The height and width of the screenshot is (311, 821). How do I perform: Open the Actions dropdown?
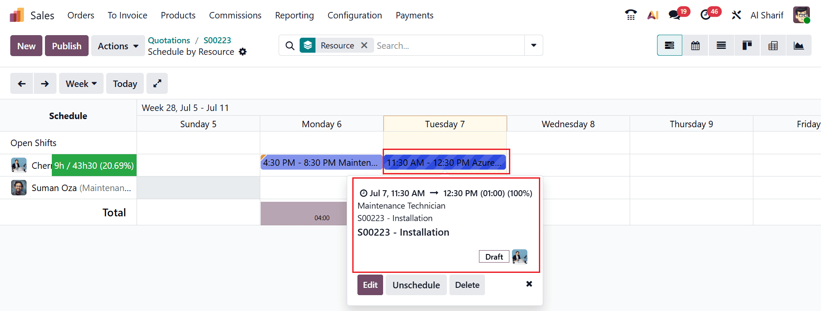coord(118,46)
